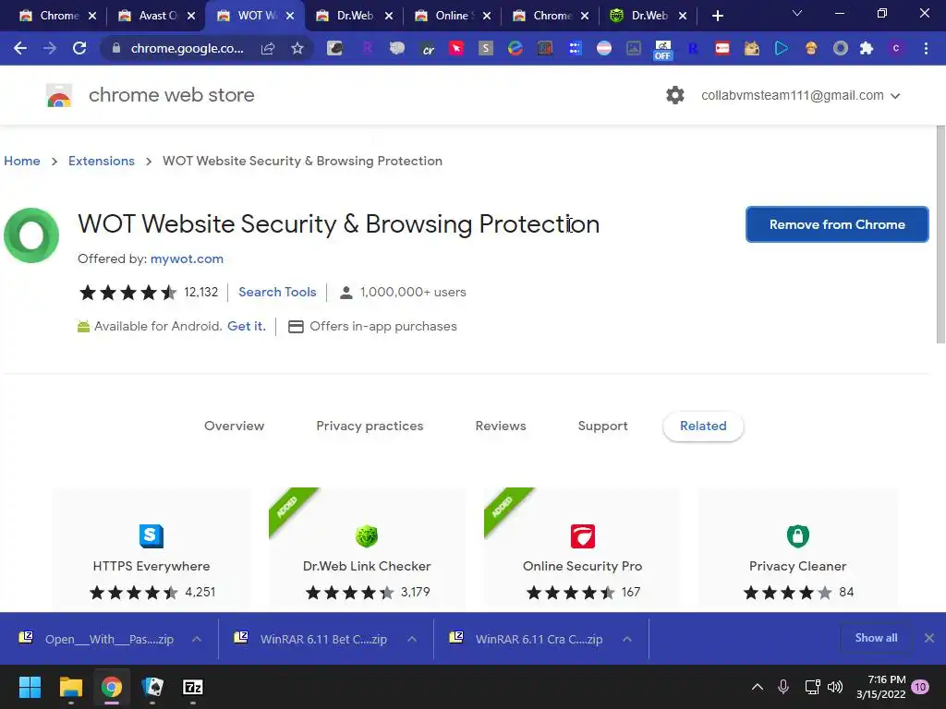Close the WOT tab with its X

pyautogui.click(x=290, y=16)
